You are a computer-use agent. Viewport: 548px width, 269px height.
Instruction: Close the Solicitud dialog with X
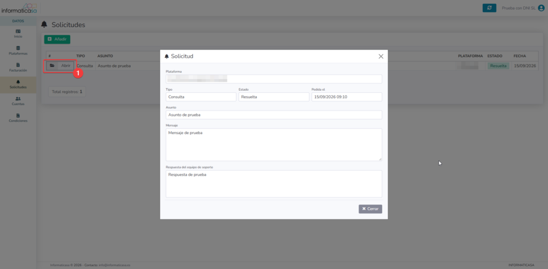click(381, 56)
